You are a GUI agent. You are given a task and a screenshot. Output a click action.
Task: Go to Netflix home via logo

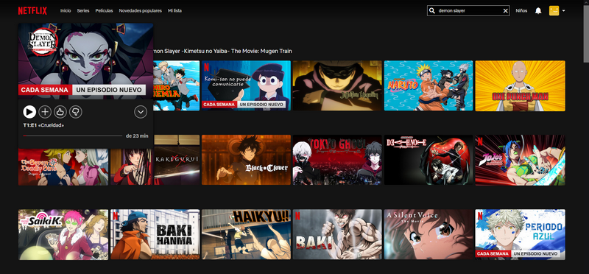[x=32, y=11]
